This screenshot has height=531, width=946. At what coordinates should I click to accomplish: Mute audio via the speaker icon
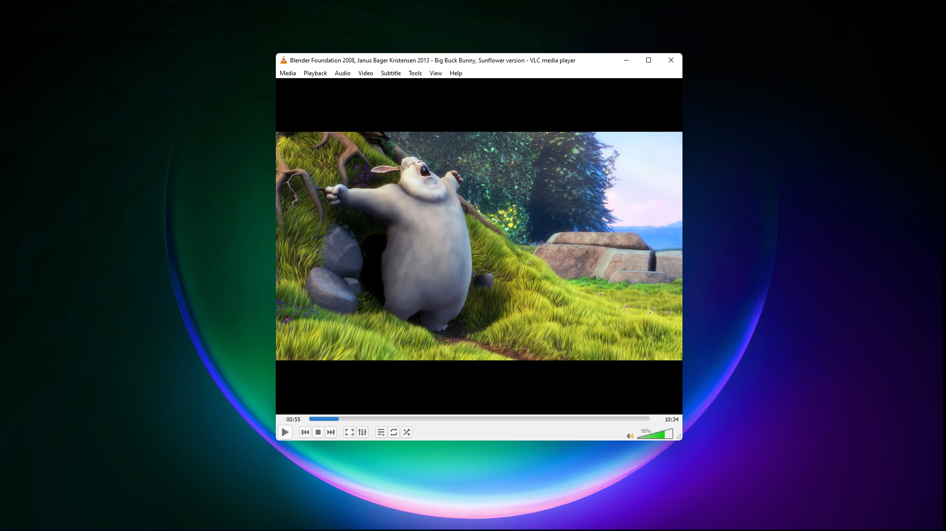point(629,436)
